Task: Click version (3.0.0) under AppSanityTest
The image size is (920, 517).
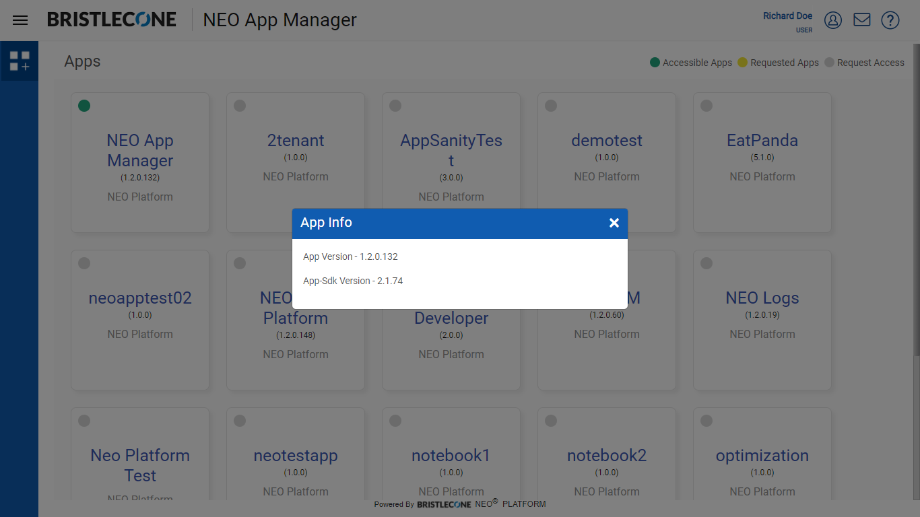Action: 451,178
